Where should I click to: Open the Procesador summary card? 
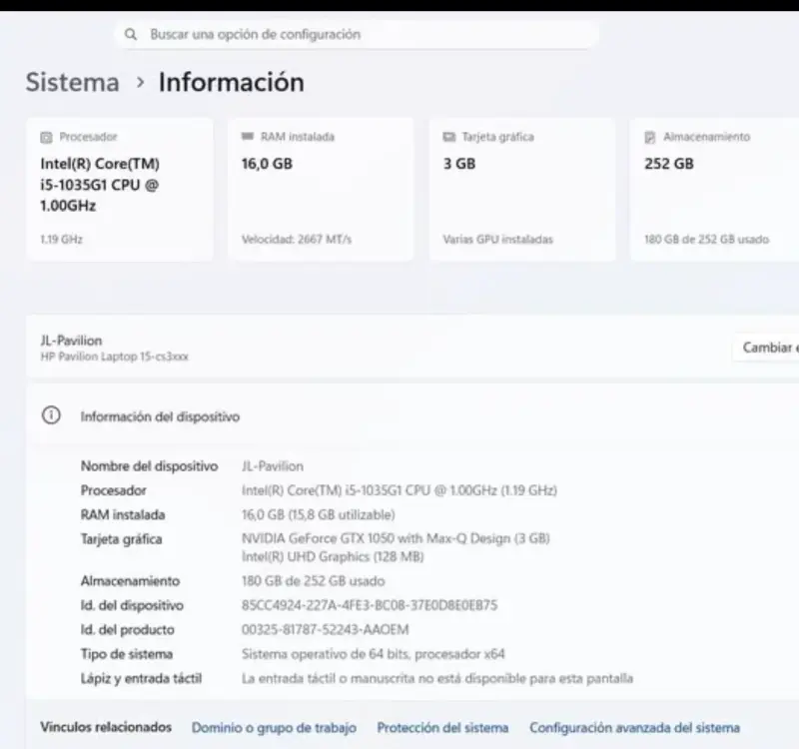(120, 190)
